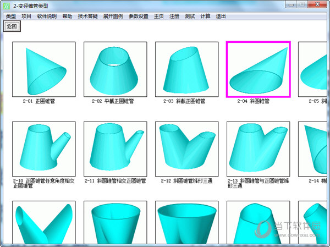Open the 展开图例 menu
The width and height of the screenshot is (330, 247).
click(113, 16)
